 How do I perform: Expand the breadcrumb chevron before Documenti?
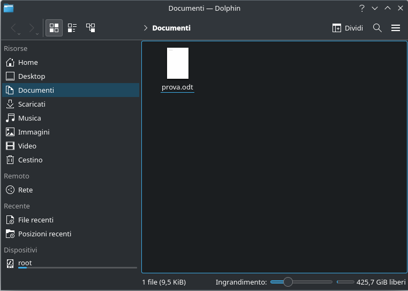tap(146, 28)
